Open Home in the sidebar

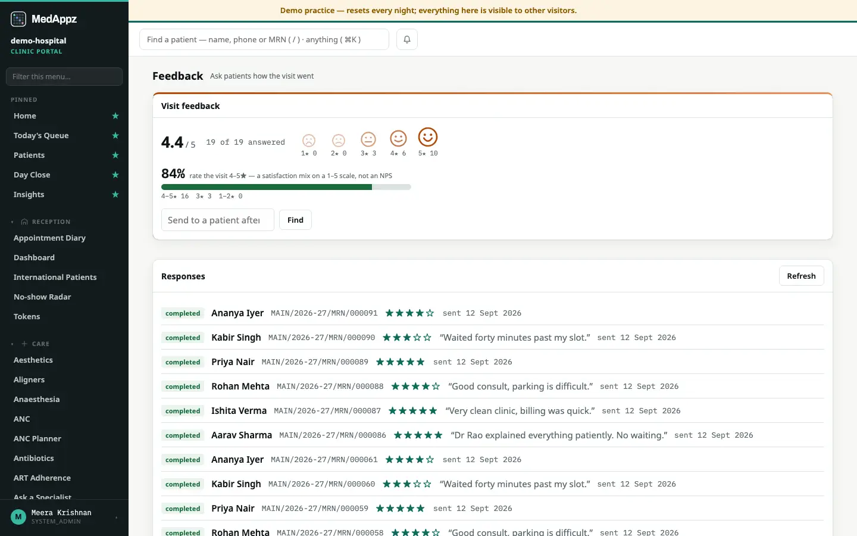pyautogui.click(x=25, y=116)
